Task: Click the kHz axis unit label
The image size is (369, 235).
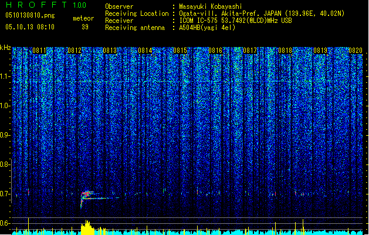Action: coord(5,48)
